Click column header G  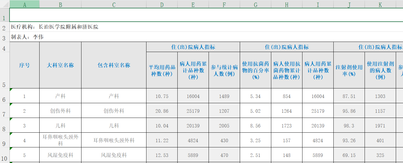pyautogui.click(x=255, y=4)
